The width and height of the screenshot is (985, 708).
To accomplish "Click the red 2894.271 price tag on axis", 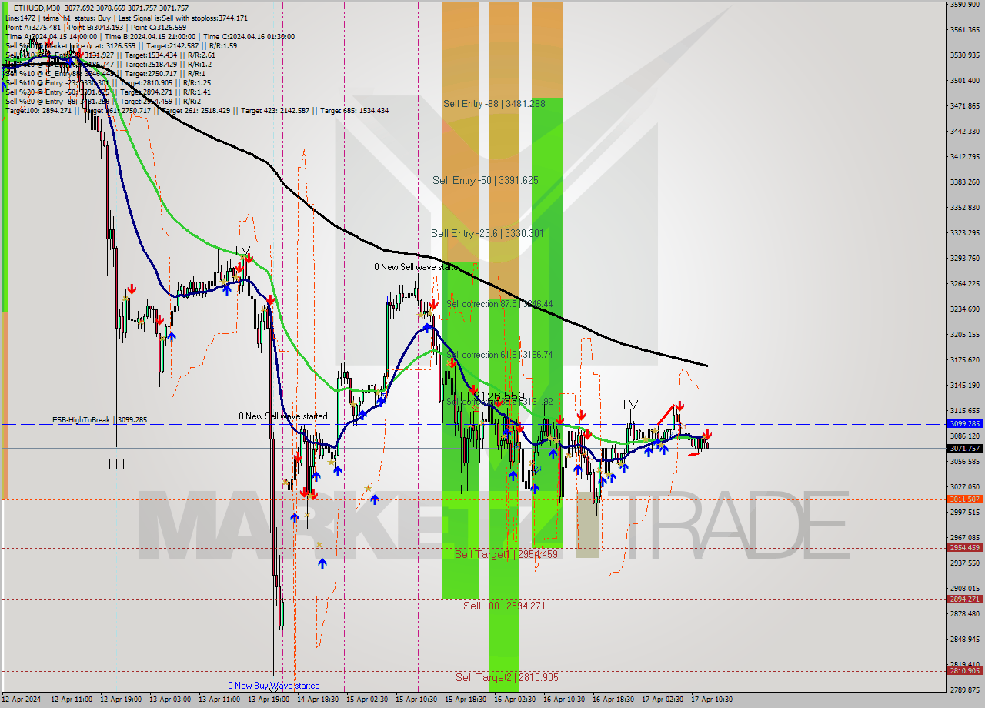I will [x=965, y=599].
